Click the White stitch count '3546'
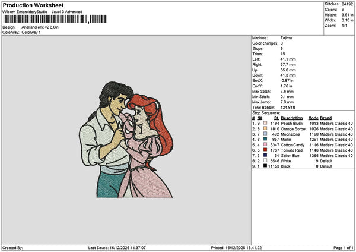The height and width of the screenshot is (252, 356). coord(275,161)
